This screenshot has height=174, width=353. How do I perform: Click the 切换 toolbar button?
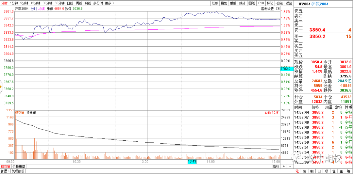[x=215, y=3]
